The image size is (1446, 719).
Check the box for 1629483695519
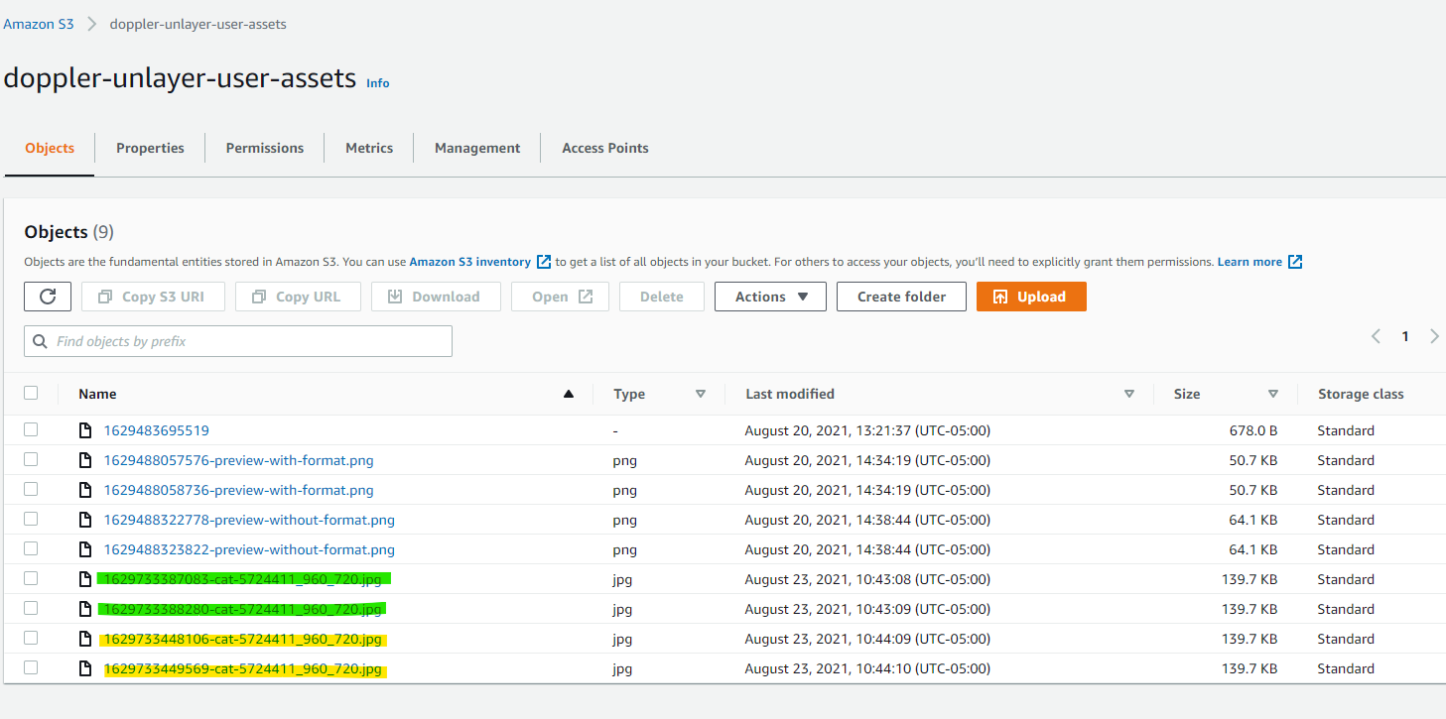coord(31,429)
